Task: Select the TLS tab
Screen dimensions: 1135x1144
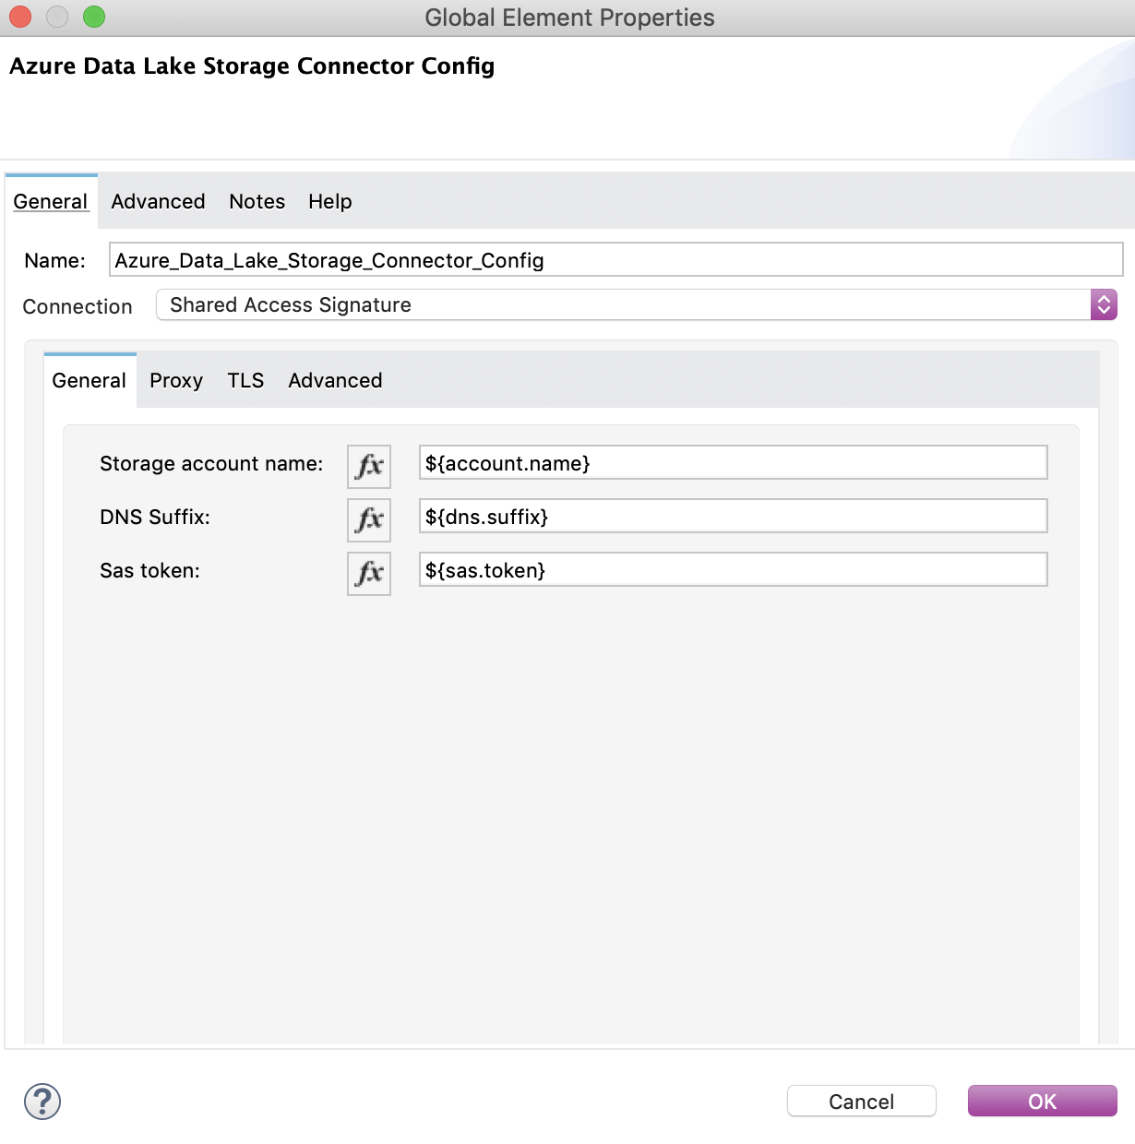Action: pos(245,380)
